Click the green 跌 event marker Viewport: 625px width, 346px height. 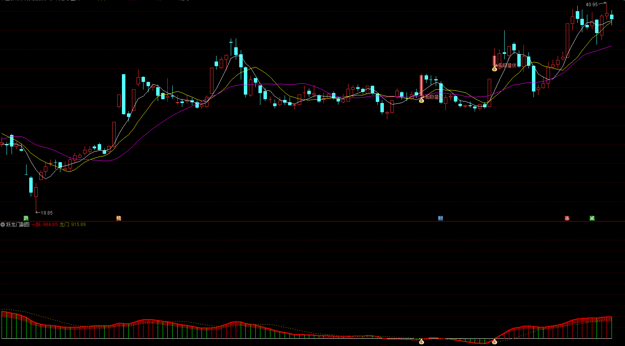26,218
